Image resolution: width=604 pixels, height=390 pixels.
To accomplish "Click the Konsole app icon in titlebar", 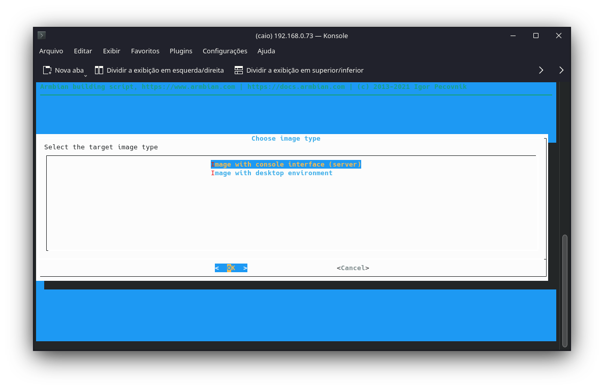I will coord(42,36).
